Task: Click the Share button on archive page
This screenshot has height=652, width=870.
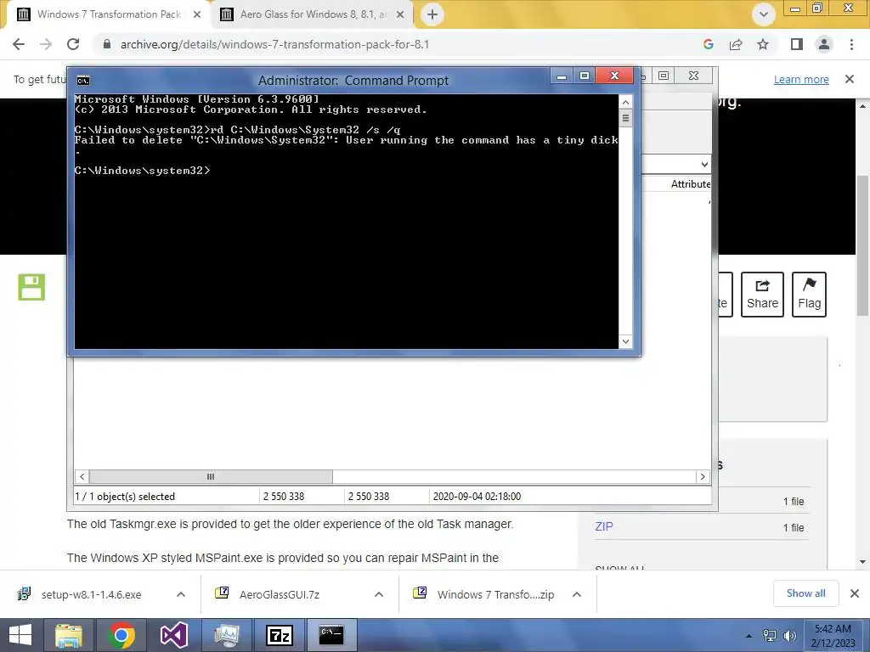Action: pyautogui.click(x=762, y=295)
